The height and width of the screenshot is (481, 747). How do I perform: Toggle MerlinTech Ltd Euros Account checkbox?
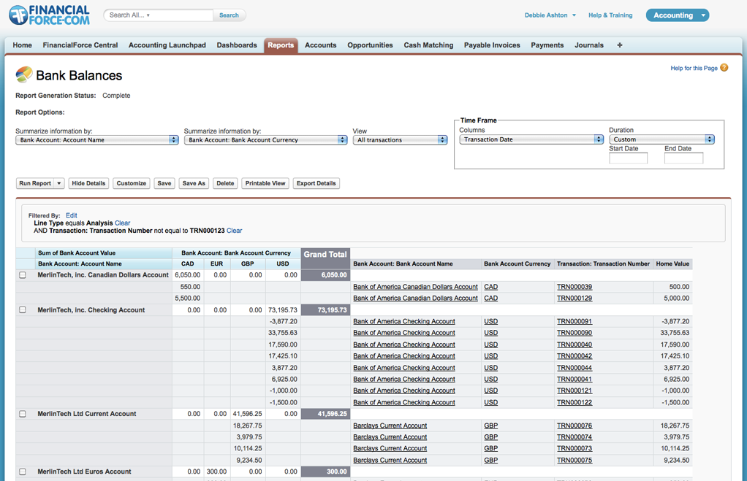point(23,472)
